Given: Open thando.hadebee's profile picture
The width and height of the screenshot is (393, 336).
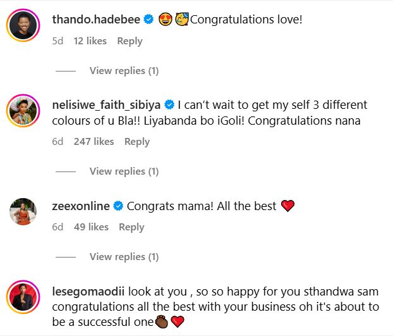Looking at the screenshot, I should click(21, 25).
